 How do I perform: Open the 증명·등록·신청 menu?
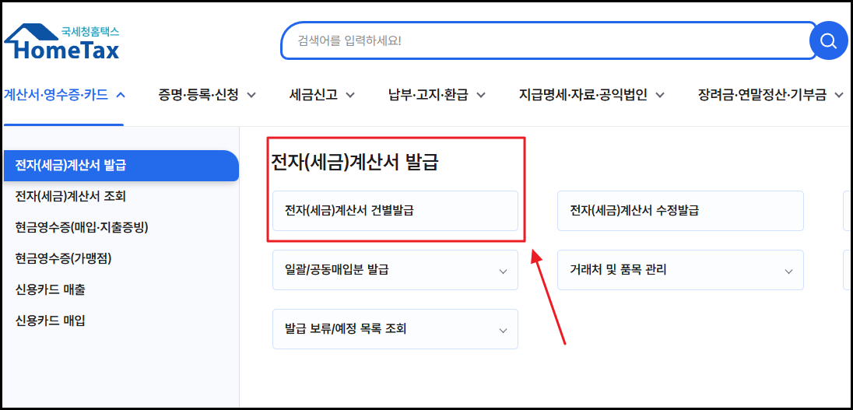coord(207,95)
